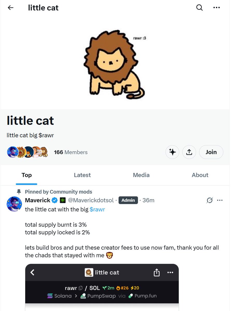The height and width of the screenshot is (311, 231).
Task: Open @Maverickdotsol profile handle
Action: click(x=91, y=200)
